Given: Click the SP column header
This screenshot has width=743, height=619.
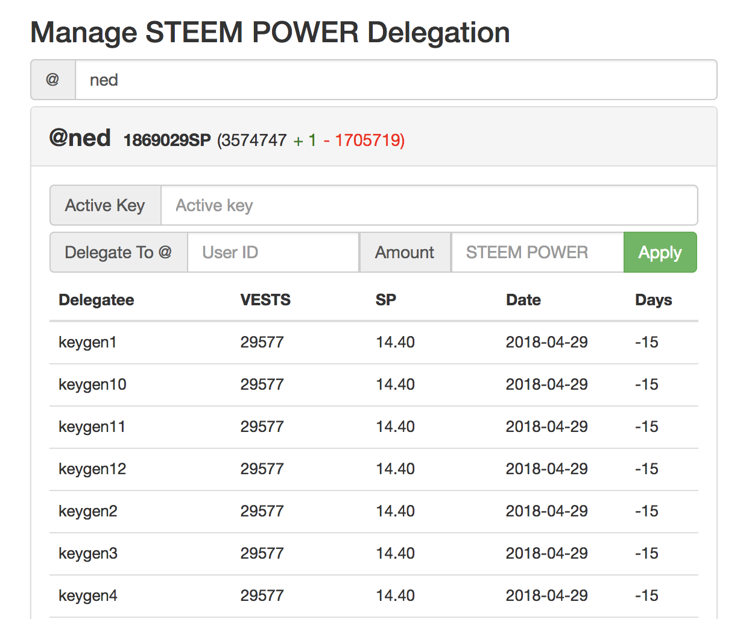Looking at the screenshot, I should (386, 300).
